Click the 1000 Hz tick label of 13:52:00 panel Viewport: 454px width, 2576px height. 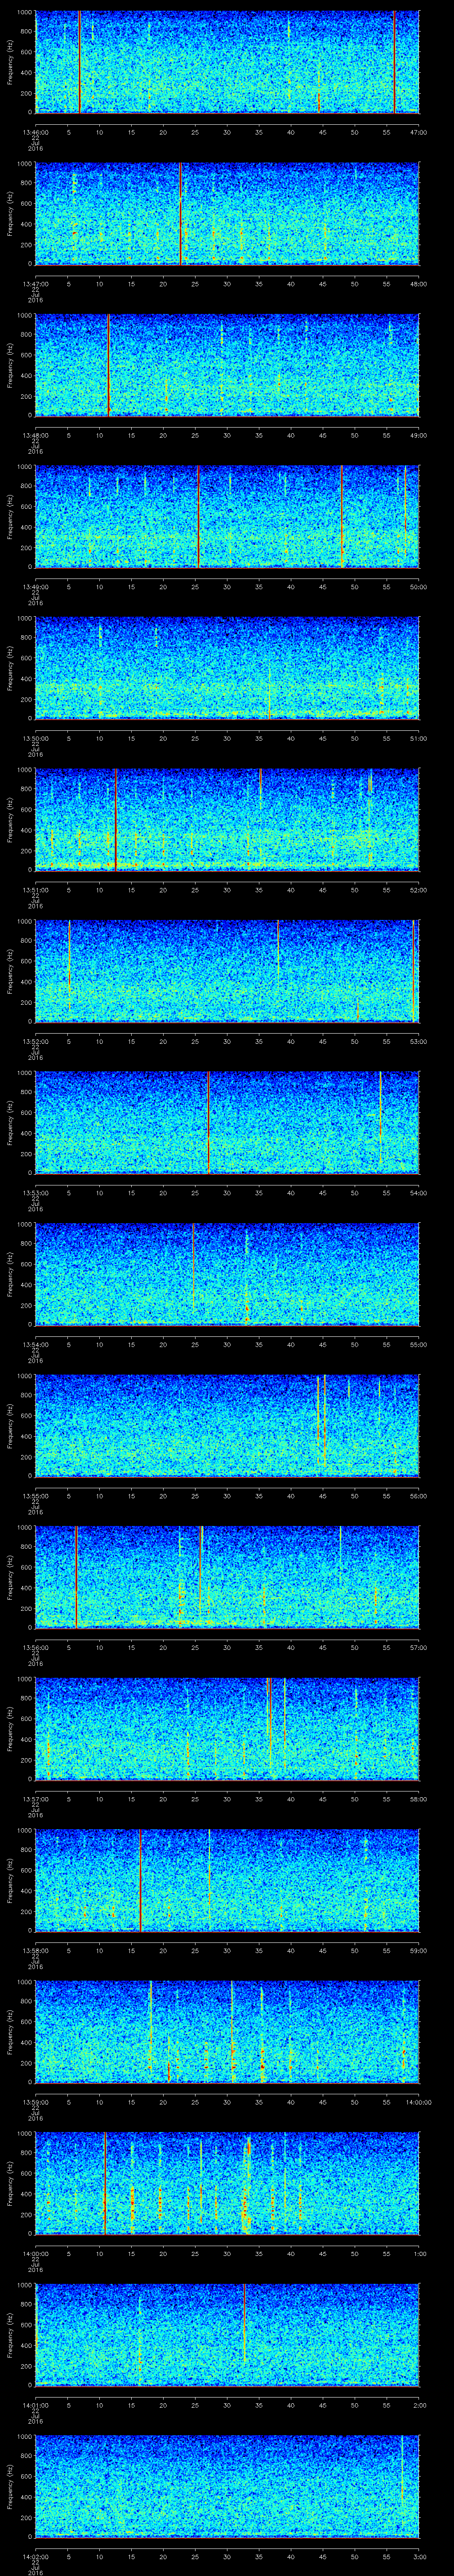pos(25,922)
